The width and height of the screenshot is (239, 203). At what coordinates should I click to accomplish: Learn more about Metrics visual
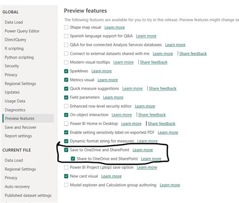107,80
